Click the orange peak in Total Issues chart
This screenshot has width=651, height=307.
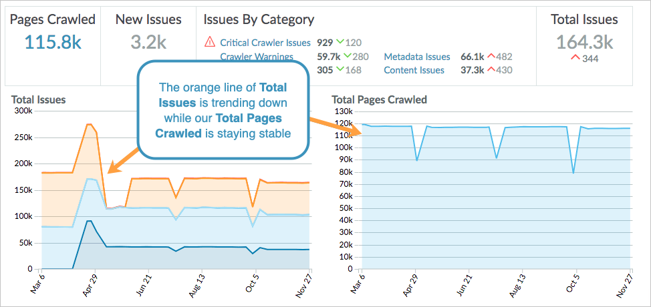89,125
